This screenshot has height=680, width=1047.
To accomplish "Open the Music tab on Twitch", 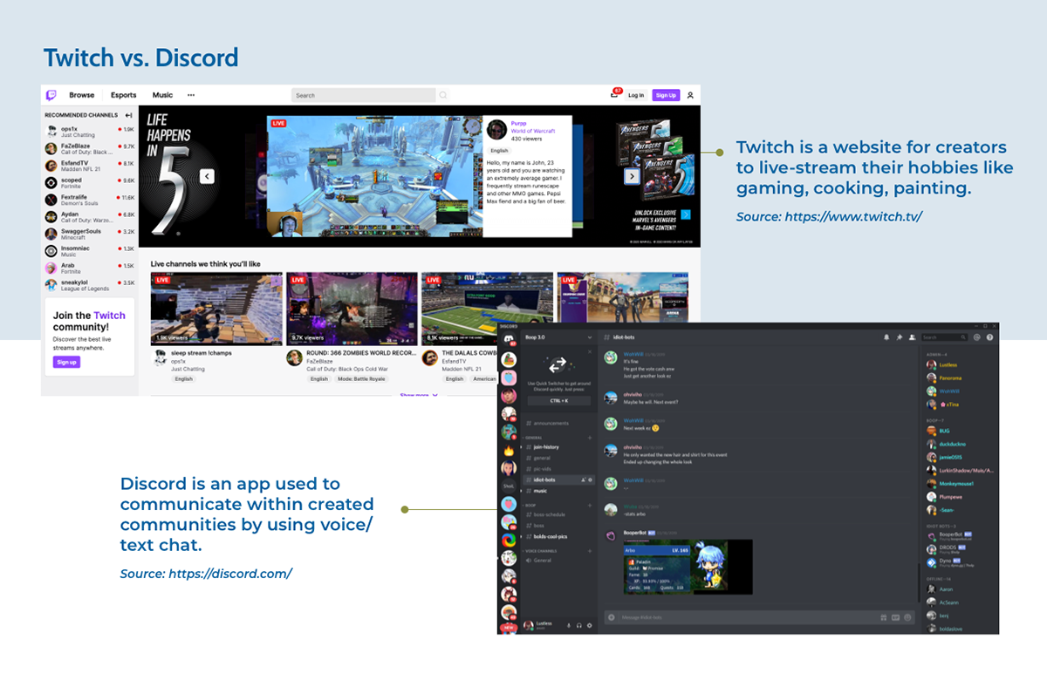I will click(x=163, y=95).
